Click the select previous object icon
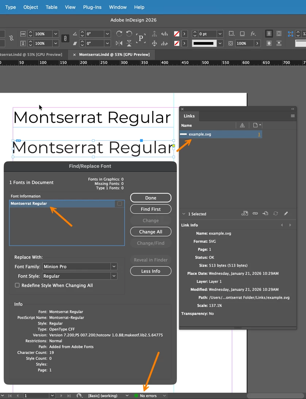The width and height of the screenshot is (306, 399). (x=164, y=34)
